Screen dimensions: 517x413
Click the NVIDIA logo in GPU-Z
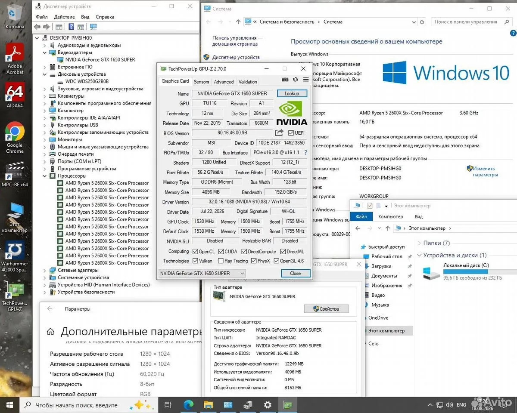pyautogui.click(x=292, y=114)
